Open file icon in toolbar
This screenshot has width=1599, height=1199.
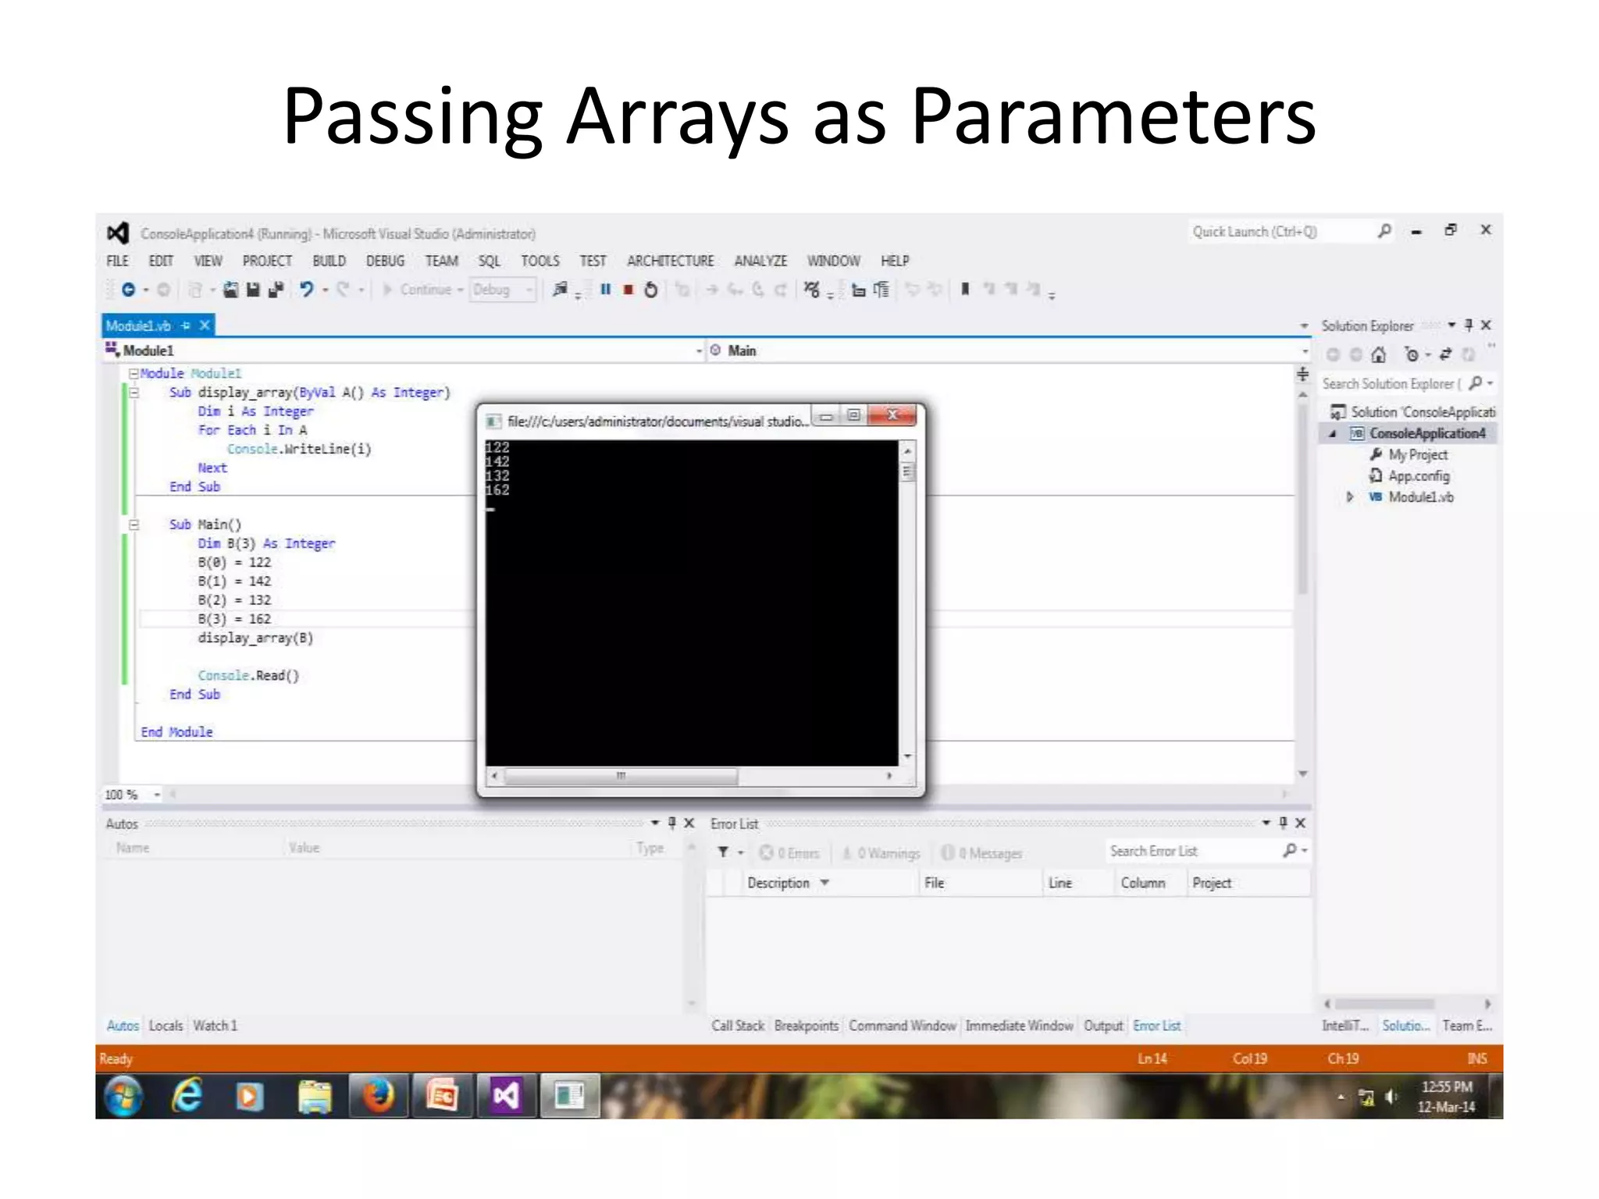(230, 290)
